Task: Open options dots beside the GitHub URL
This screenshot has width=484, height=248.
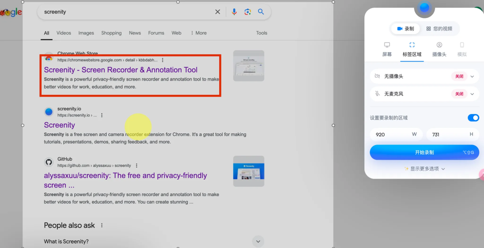Action: click(137, 166)
